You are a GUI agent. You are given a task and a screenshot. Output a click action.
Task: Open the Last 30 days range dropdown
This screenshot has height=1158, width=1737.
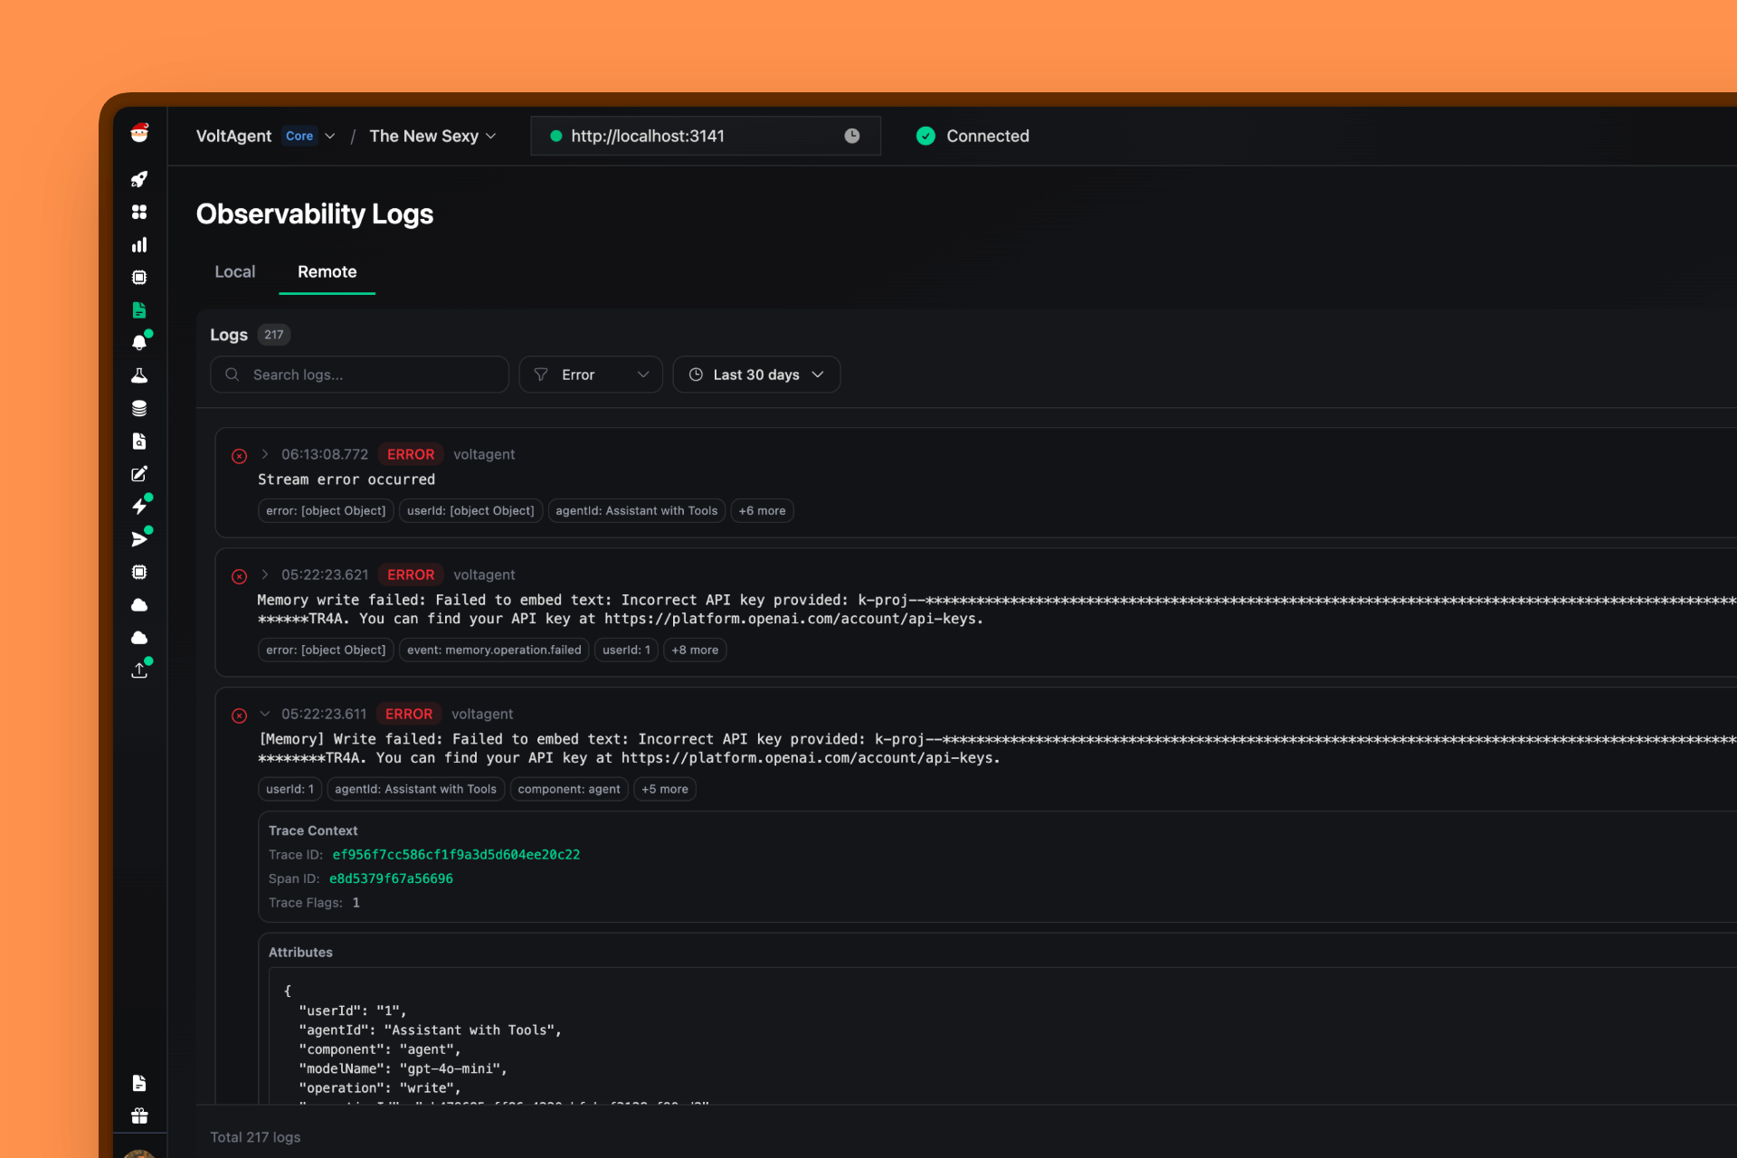(756, 375)
